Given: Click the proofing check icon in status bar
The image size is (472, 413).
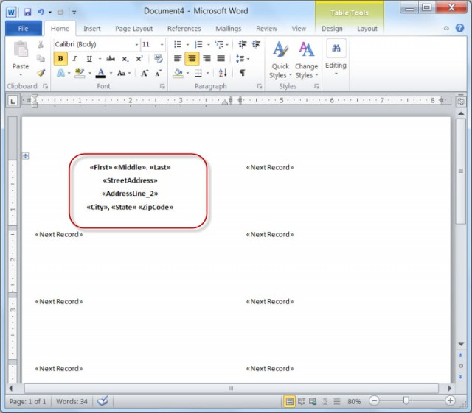Looking at the screenshot, I should [103, 400].
